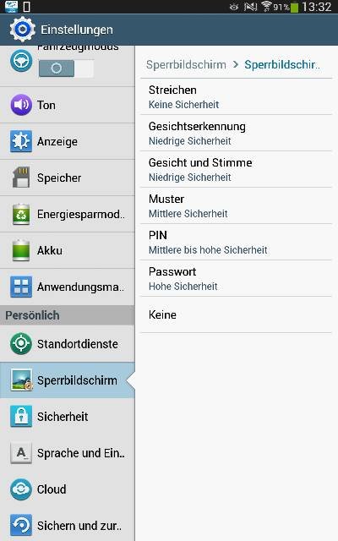Select Gesichtserkennung unlock option

click(236, 134)
